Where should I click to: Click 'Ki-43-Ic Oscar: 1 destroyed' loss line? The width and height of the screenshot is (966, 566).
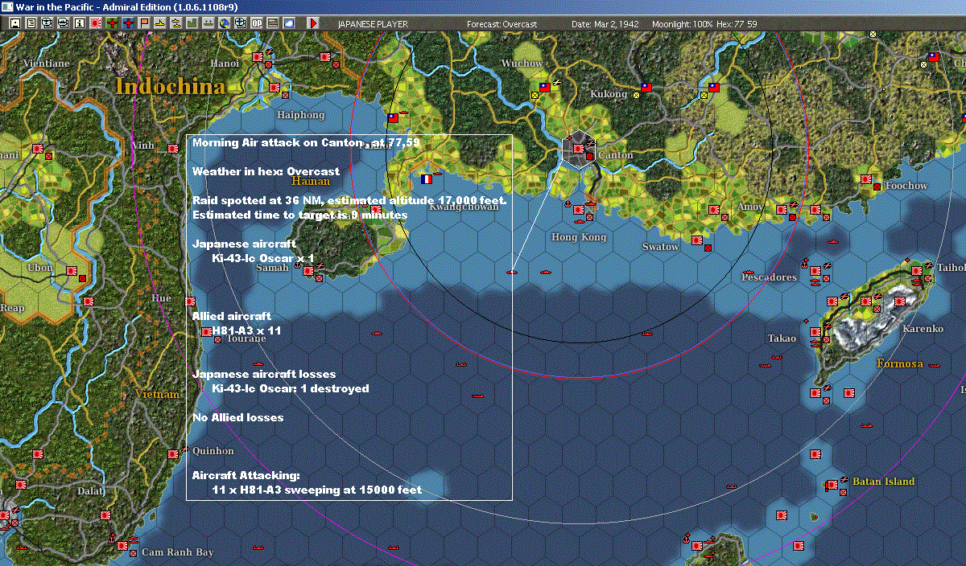point(290,388)
